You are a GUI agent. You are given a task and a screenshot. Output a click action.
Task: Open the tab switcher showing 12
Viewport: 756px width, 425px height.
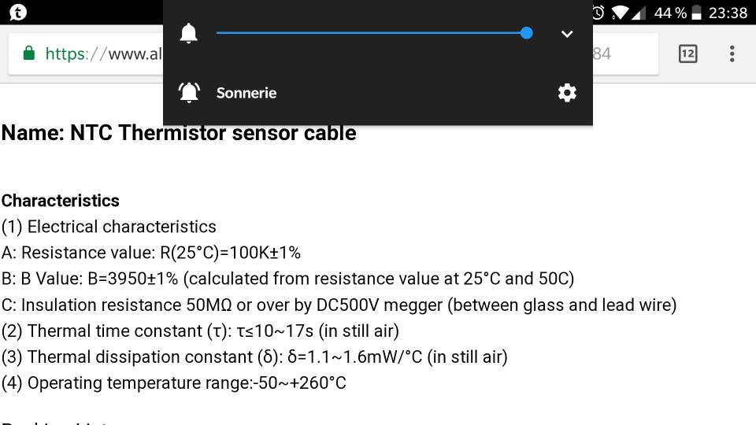(687, 54)
